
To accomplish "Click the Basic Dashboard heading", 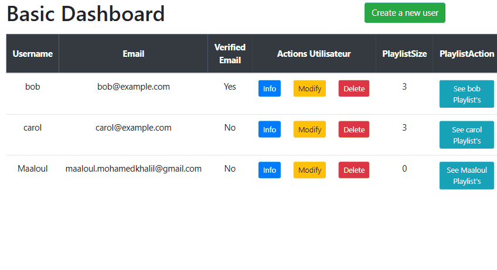I will coord(86,14).
